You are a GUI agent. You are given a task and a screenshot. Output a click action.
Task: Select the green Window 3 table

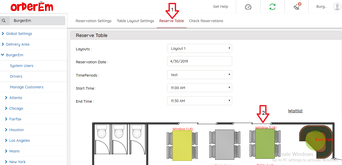coord(265,144)
